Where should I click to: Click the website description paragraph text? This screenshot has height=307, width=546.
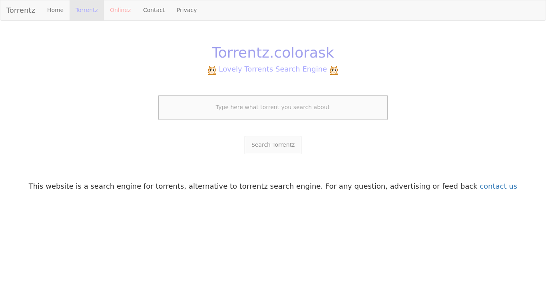point(273,186)
